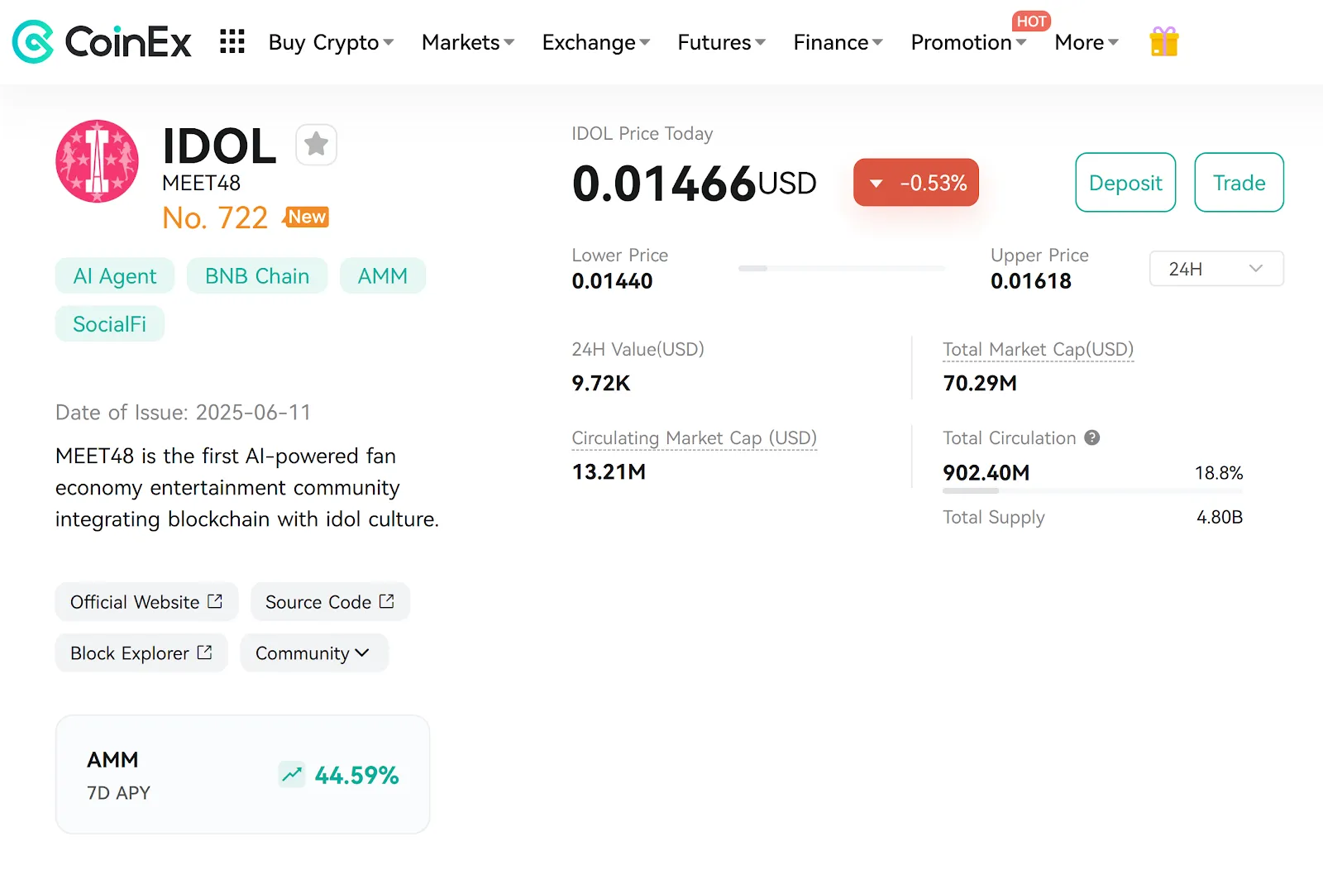Add IDOL to favorites with the star
Image resolution: width=1323 pixels, height=870 pixels.
pyautogui.click(x=316, y=144)
